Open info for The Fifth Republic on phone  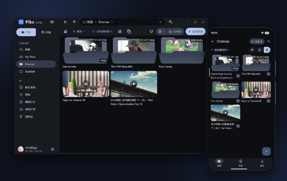[268, 74]
